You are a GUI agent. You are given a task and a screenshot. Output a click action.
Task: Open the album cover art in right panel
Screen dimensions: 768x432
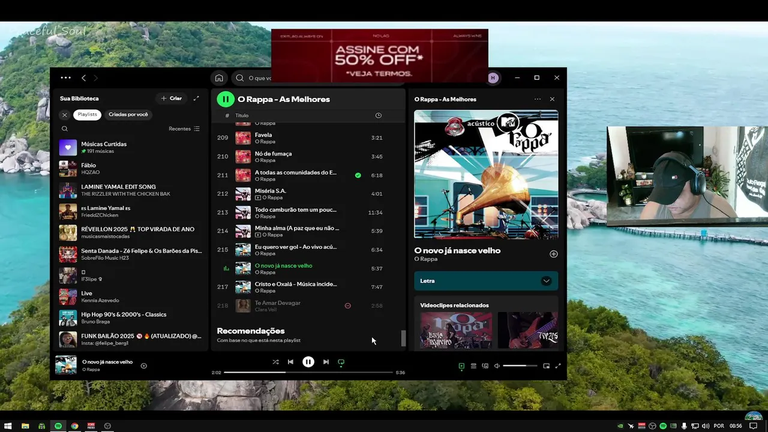point(486,175)
